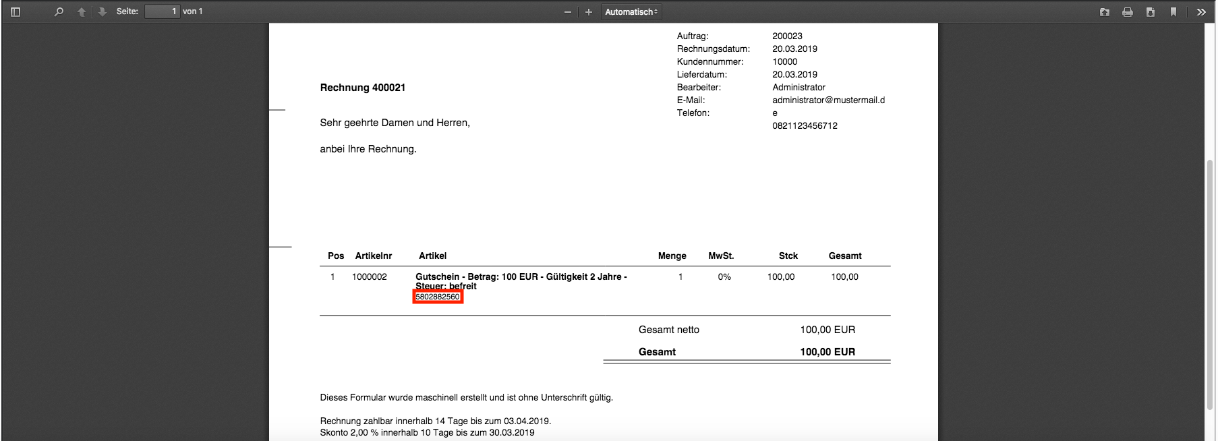Viewport: 1218px width, 441px height.
Task: Print the invoice with the printer icon
Action: (1127, 12)
